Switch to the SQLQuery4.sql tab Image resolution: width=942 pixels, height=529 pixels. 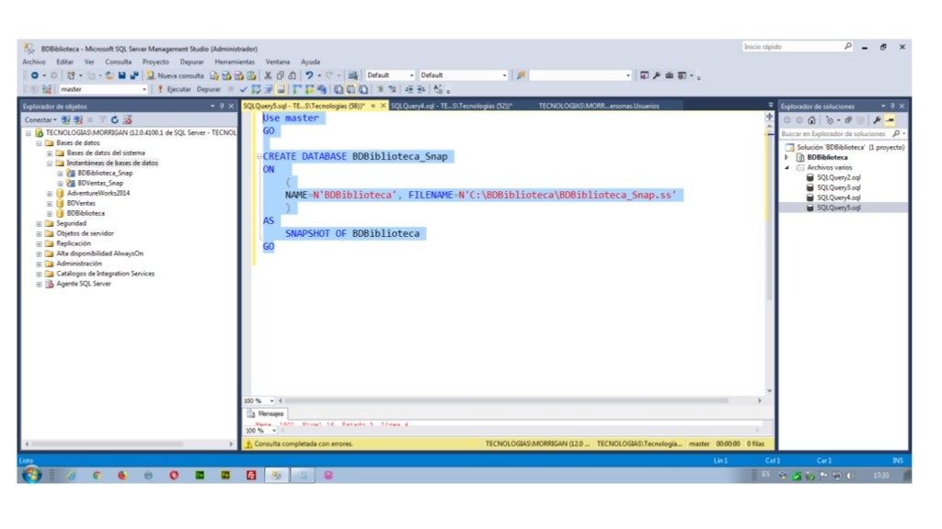[x=451, y=107]
